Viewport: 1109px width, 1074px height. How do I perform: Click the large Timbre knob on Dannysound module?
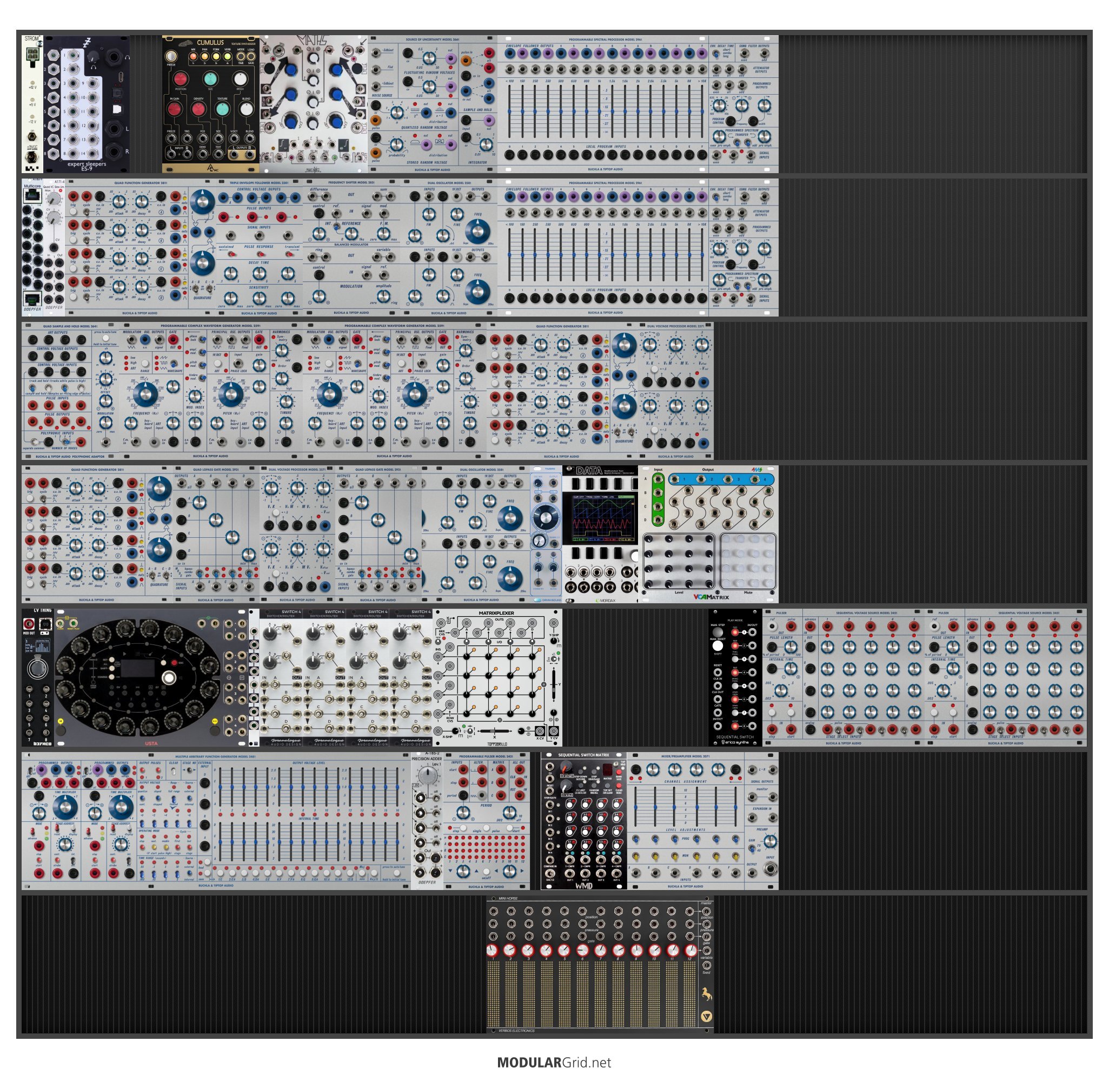(546, 517)
